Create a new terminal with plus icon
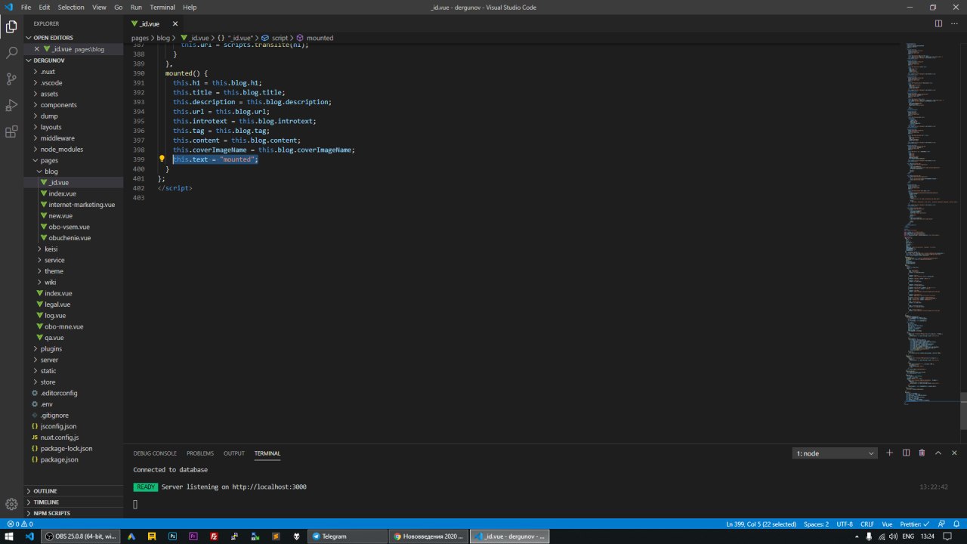Image resolution: width=967 pixels, height=544 pixels. coord(889,453)
